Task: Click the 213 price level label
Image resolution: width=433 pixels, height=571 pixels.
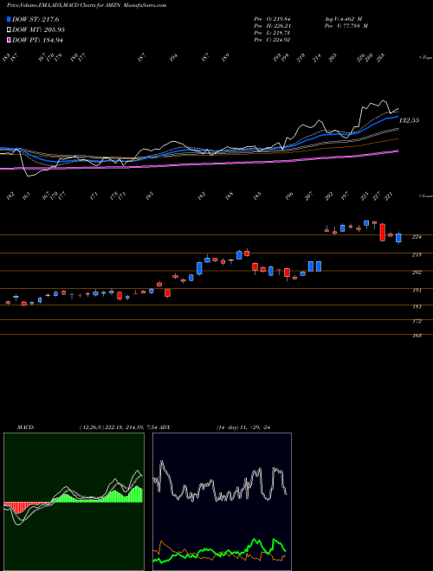Action: click(x=417, y=254)
